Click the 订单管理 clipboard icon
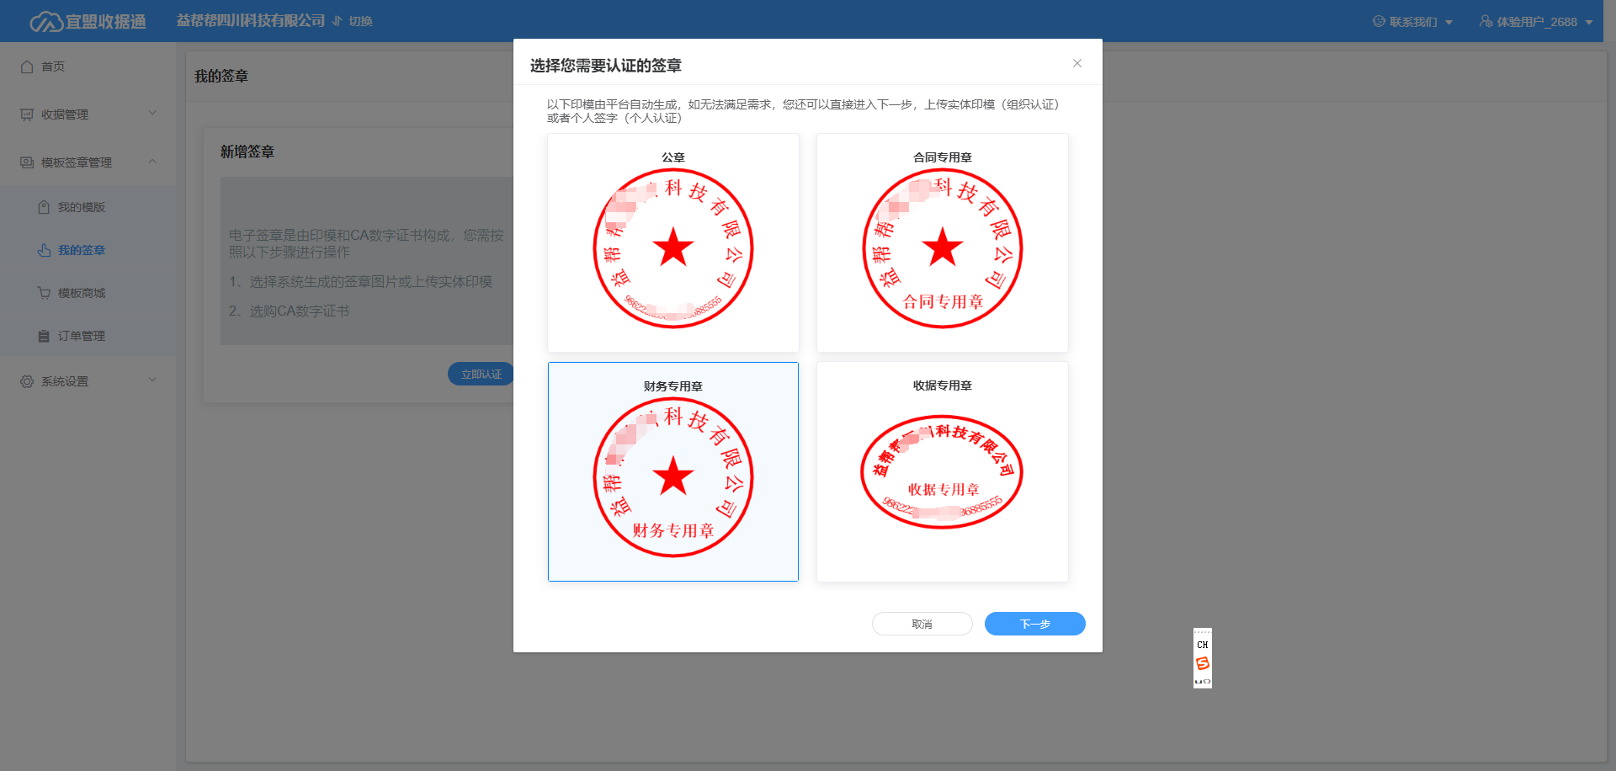This screenshot has height=771, width=1616. (x=44, y=336)
